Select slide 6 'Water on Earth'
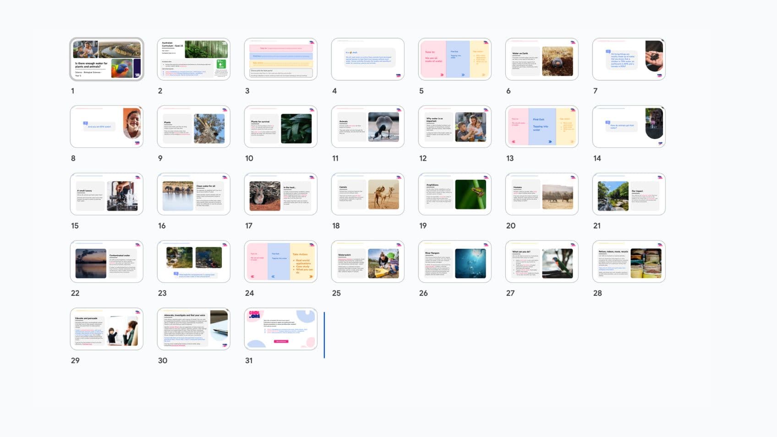The height and width of the screenshot is (437, 777). pos(542,59)
